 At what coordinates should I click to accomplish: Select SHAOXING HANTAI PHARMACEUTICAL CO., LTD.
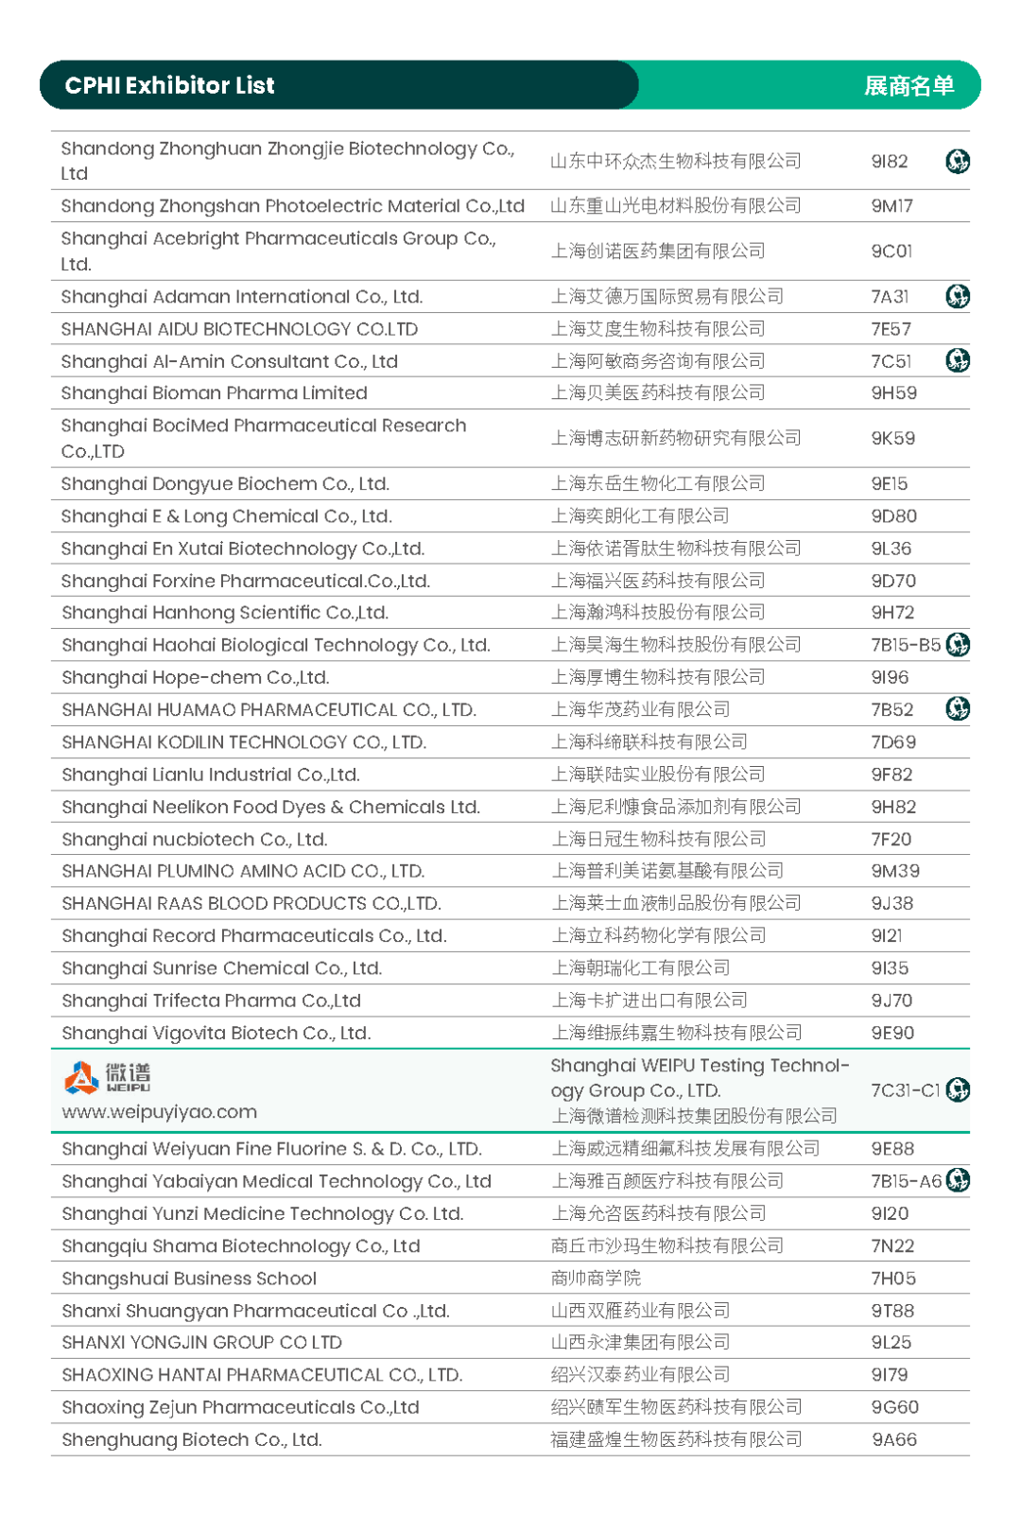click(x=262, y=1375)
